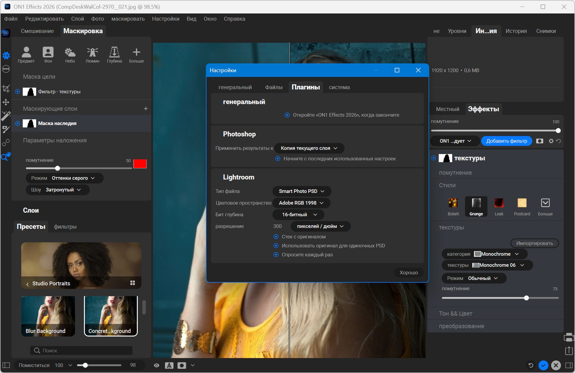Open the 'ON1 ...дует' presets button
This screenshot has height=373, width=575.
click(455, 141)
